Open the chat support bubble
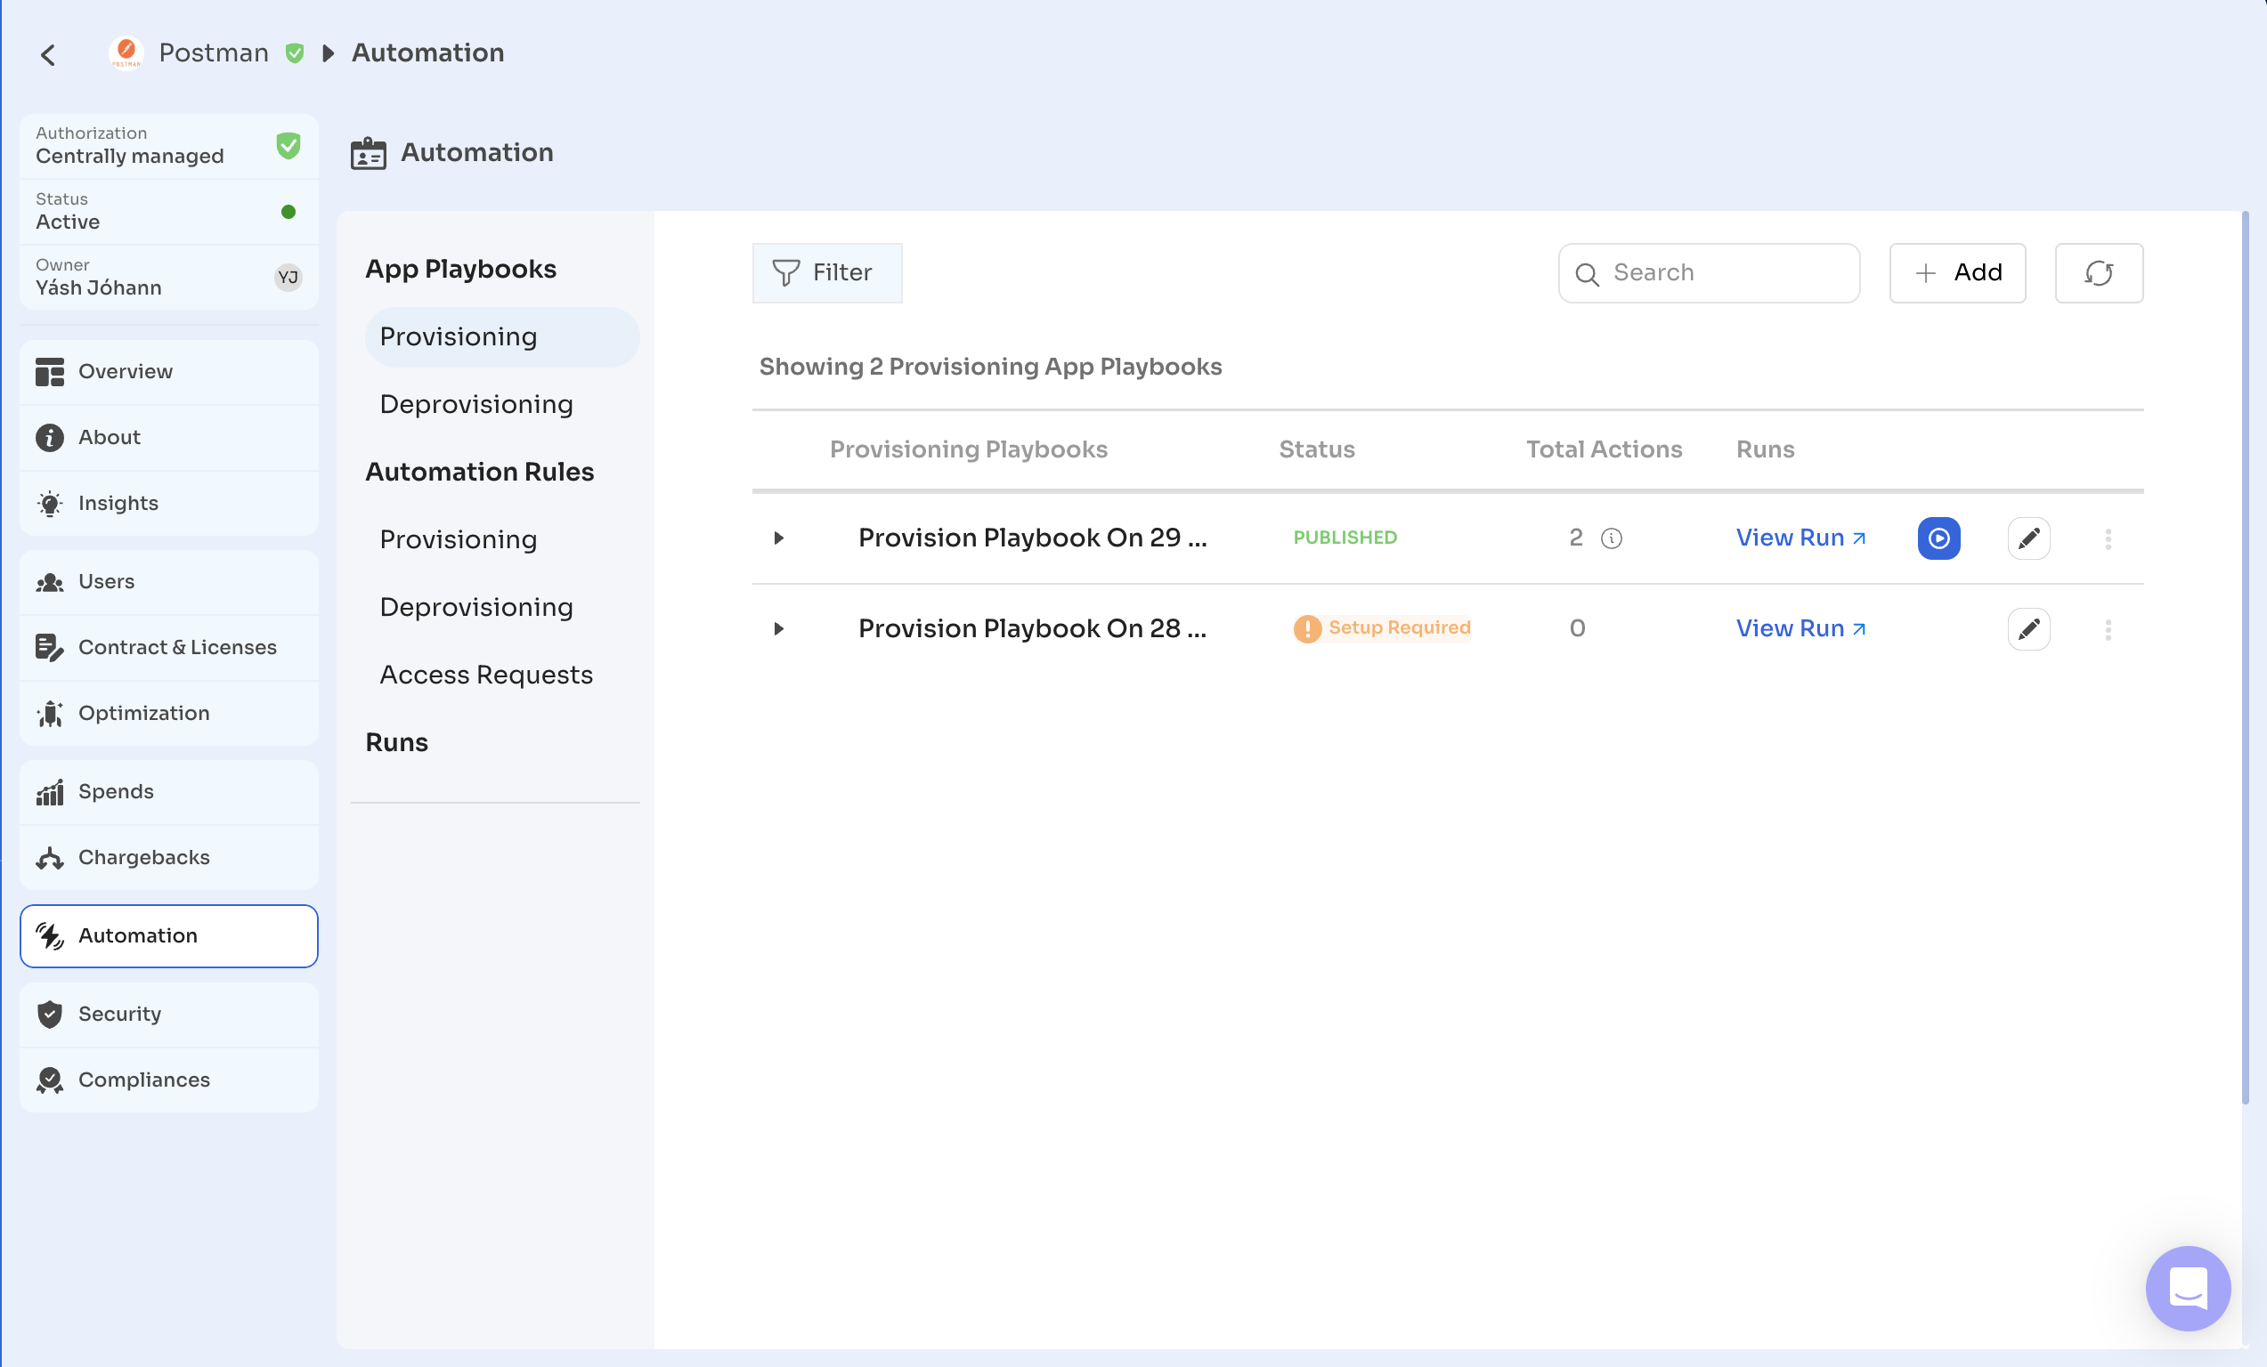Image resolution: width=2267 pixels, height=1367 pixels. pyautogui.click(x=2188, y=1287)
